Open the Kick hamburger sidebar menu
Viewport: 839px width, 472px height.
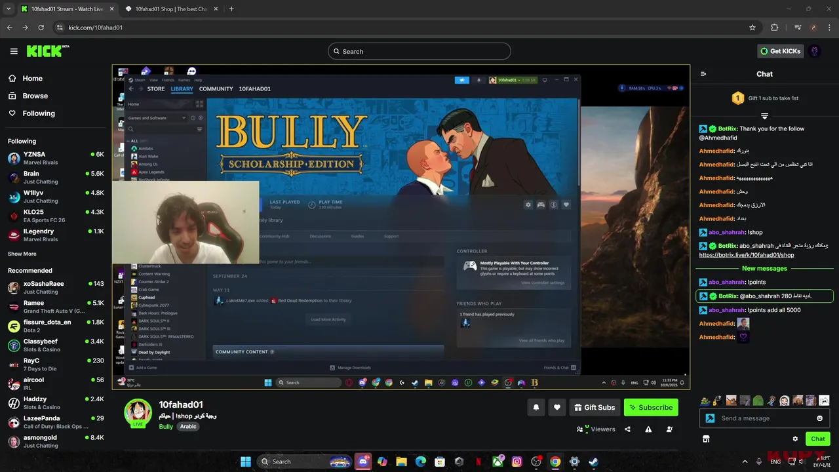pos(14,51)
